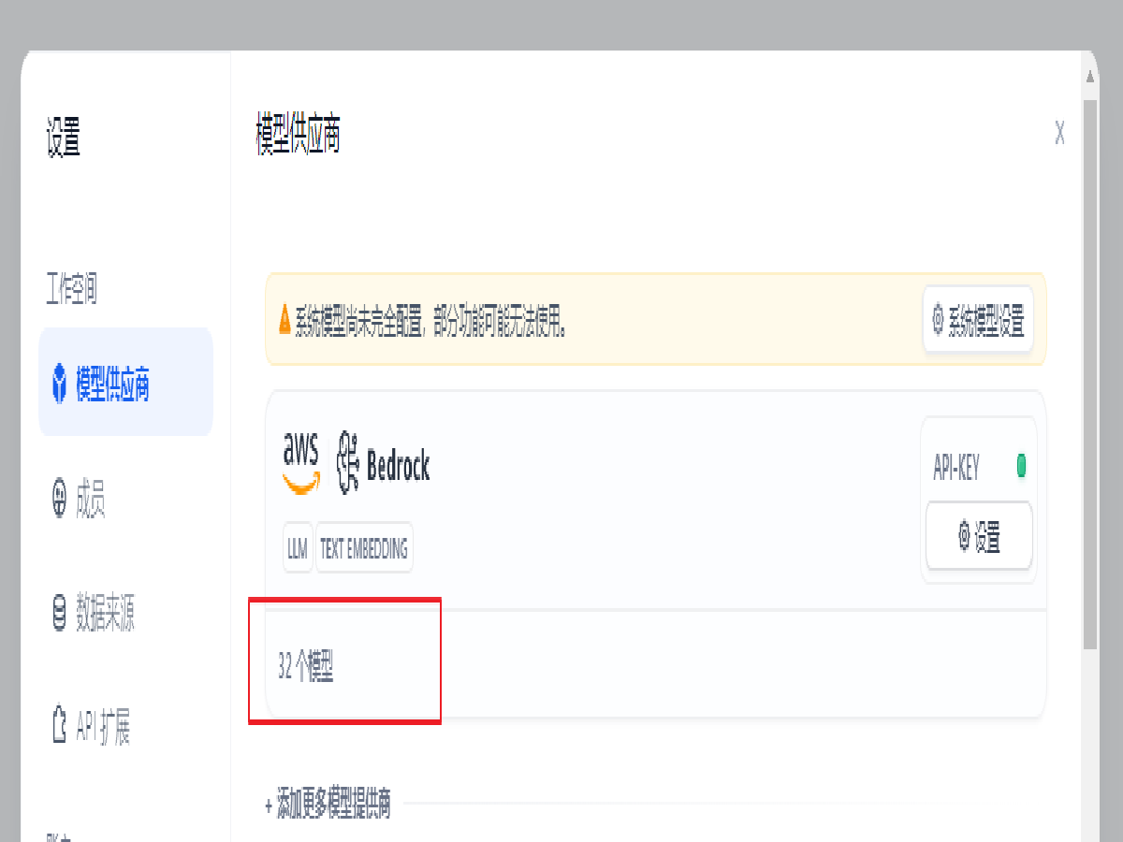Viewport: 1123px width, 842px height.
Task: Select the 工作空间 section label
Action: coord(72,290)
